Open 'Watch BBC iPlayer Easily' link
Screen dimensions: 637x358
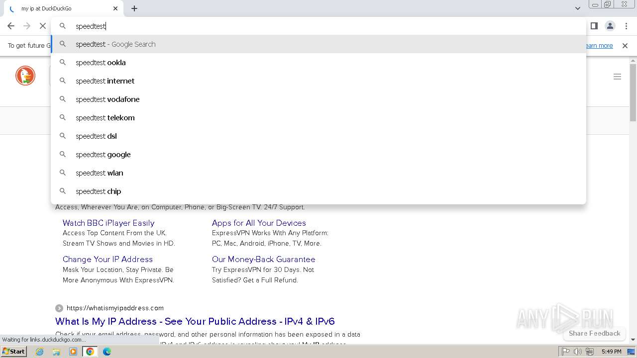pyautogui.click(x=108, y=223)
